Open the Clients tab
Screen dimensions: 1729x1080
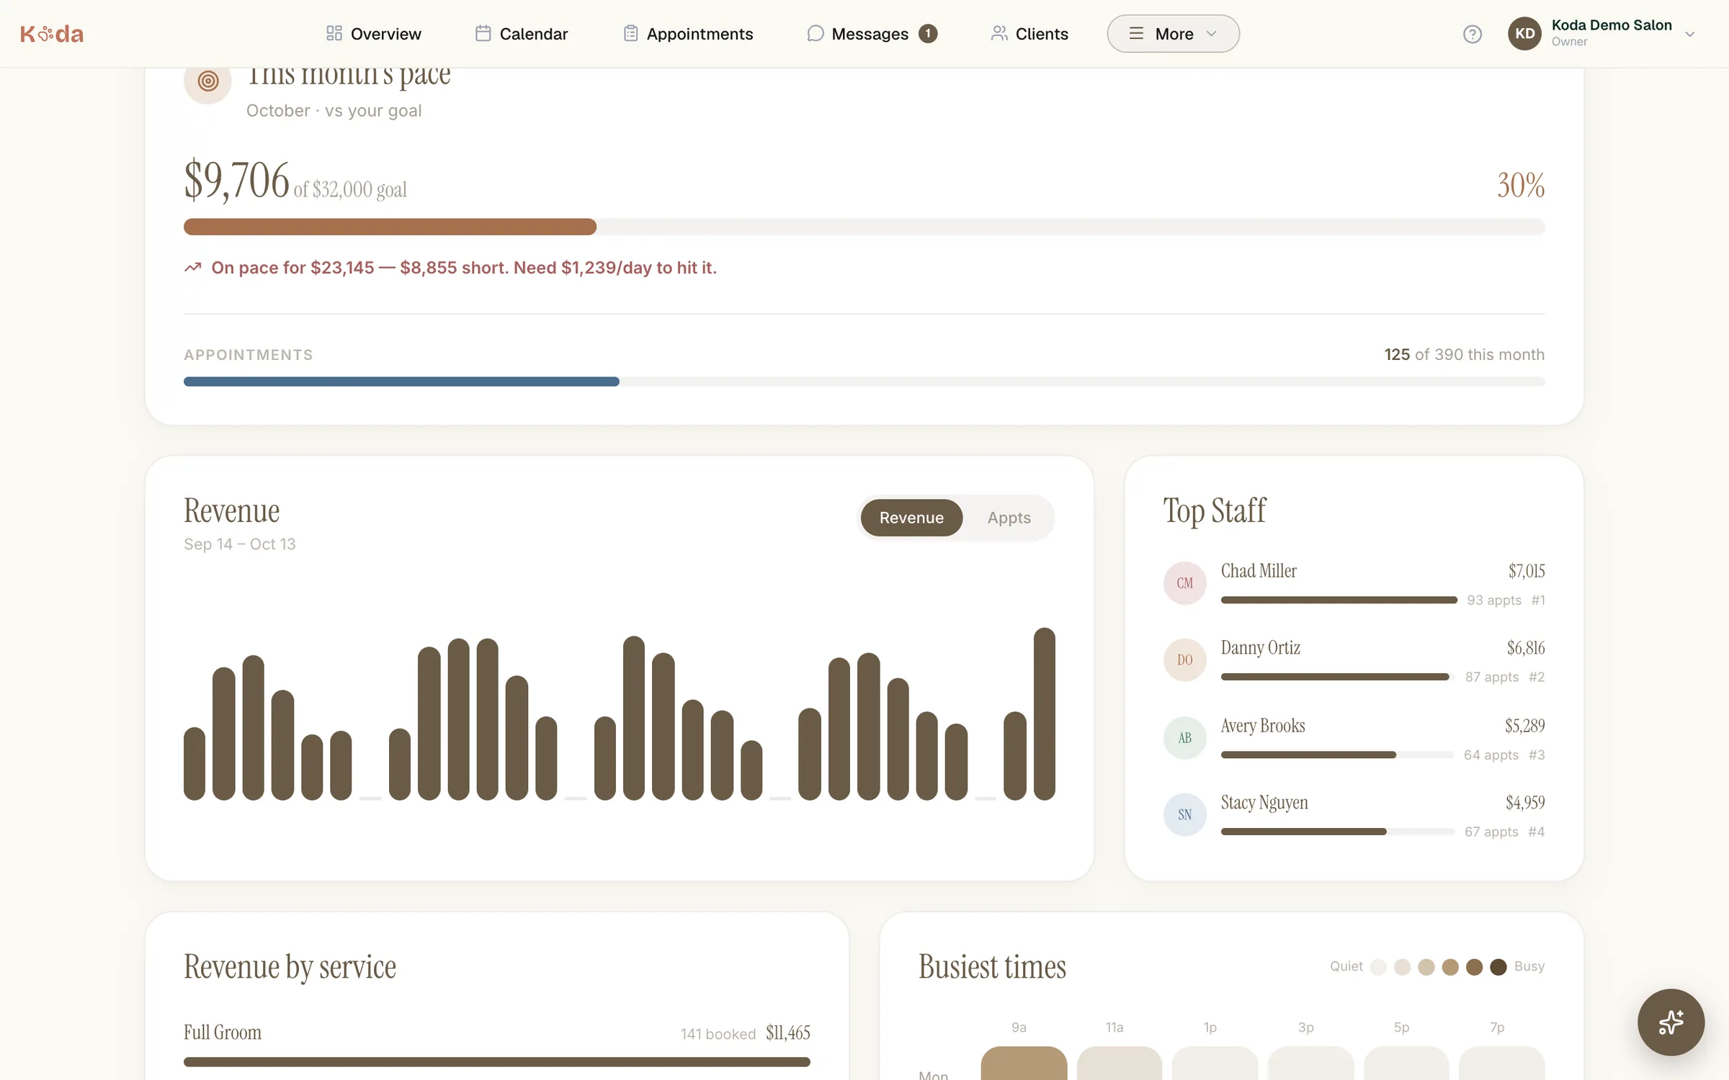[1029, 34]
